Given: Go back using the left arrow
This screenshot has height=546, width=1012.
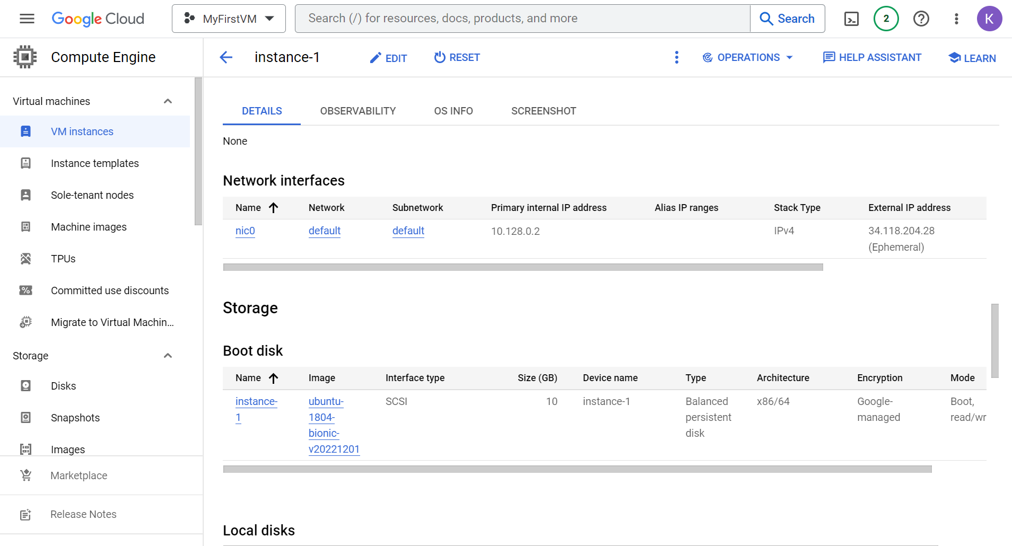Looking at the screenshot, I should pyautogui.click(x=226, y=57).
